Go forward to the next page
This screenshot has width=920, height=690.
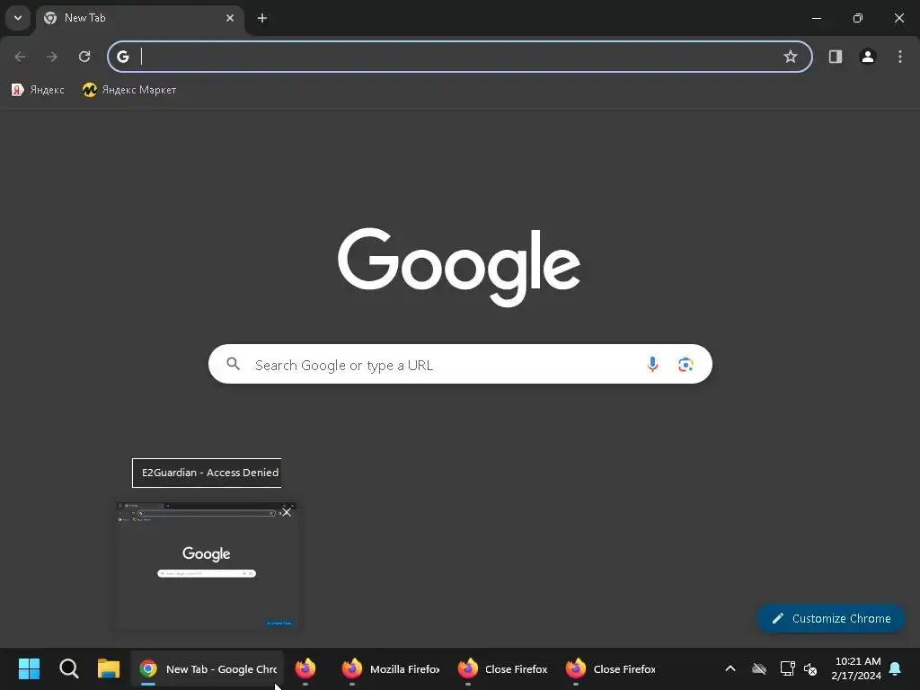[x=52, y=57]
